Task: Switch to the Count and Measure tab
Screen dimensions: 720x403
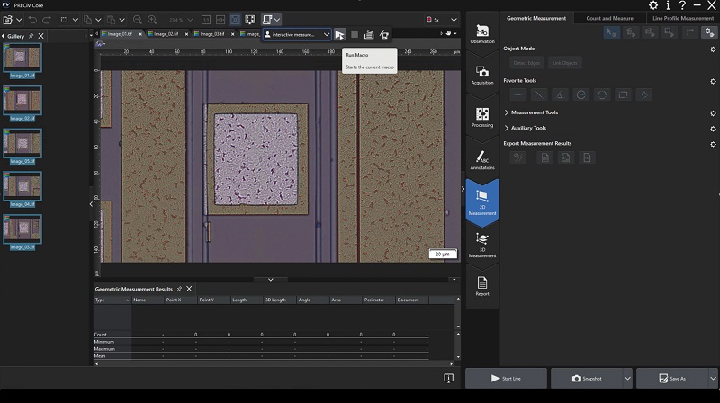Action: (609, 18)
